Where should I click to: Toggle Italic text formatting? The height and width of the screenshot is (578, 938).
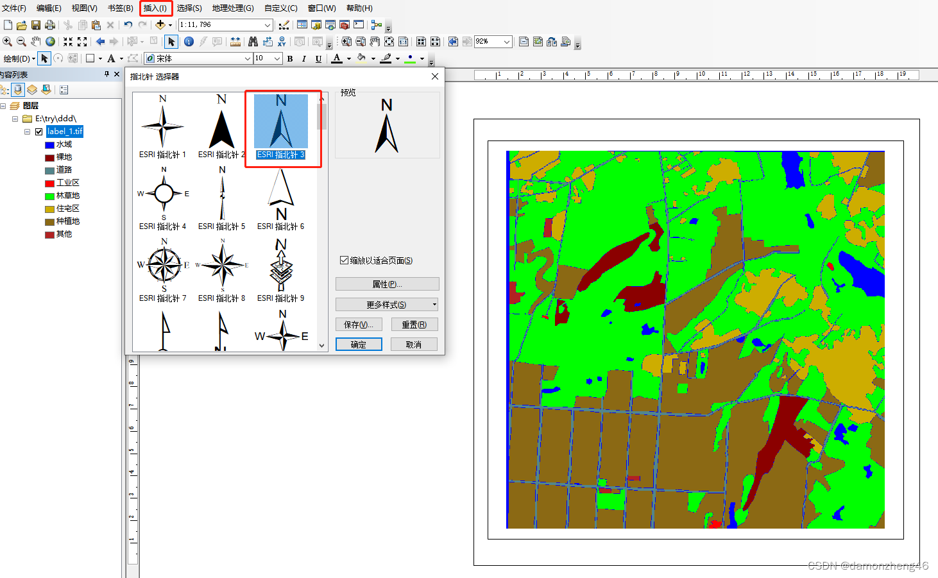click(304, 58)
